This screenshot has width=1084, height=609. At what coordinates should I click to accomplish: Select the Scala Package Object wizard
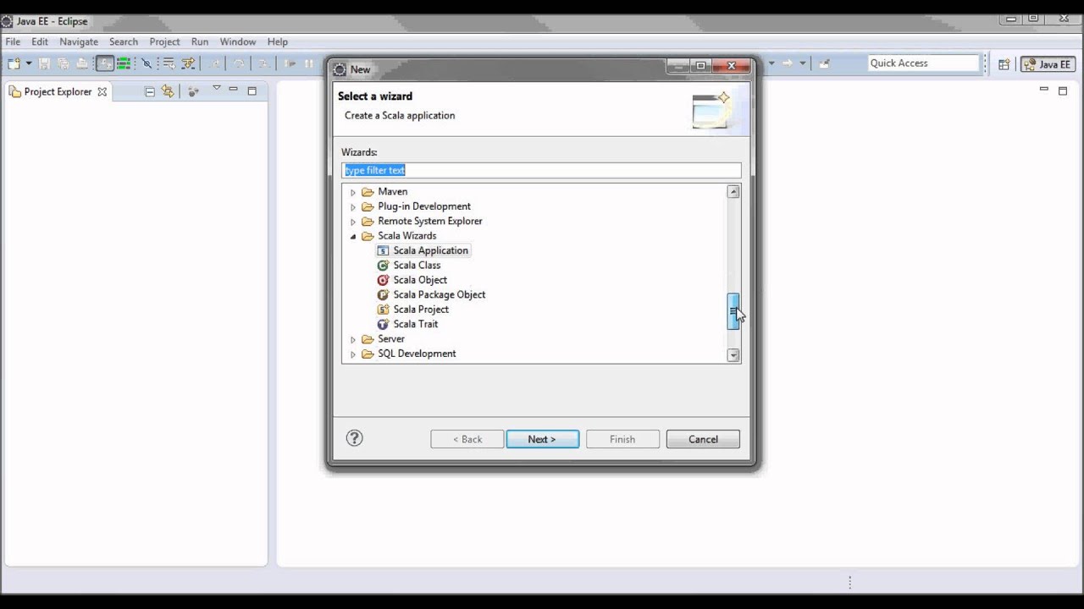click(439, 294)
